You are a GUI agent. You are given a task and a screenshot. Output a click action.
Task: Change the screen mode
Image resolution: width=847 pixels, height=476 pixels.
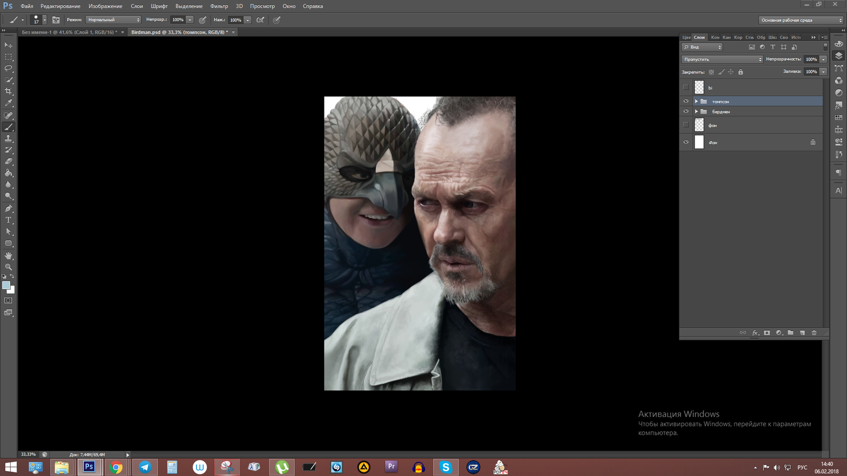tap(8, 313)
